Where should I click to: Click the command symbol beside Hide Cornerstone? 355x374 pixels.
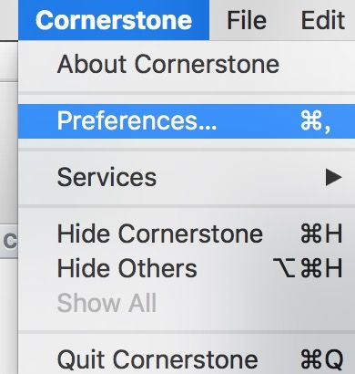click(x=310, y=234)
